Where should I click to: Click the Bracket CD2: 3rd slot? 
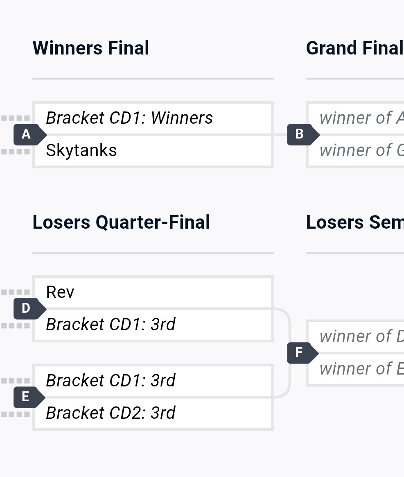tap(153, 413)
